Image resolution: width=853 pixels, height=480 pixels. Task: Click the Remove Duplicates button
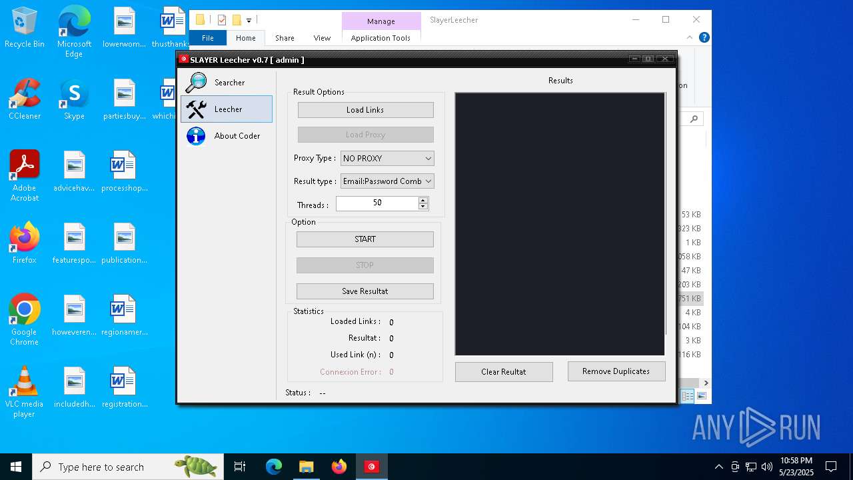[x=616, y=371]
